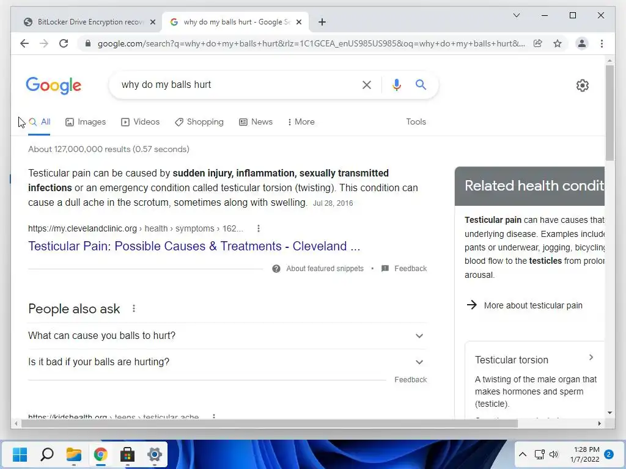
Task: Open taskbar Search
Action: (46, 454)
